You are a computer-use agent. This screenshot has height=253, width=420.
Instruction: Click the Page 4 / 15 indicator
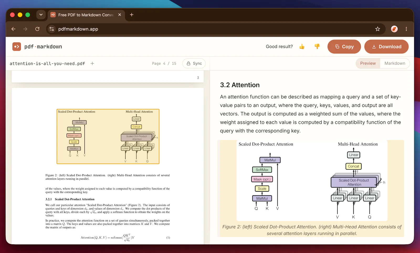click(164, 63)
